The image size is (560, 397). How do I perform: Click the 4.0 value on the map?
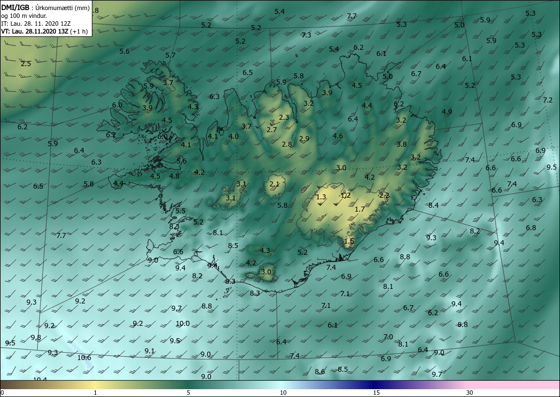coord(234,137)
